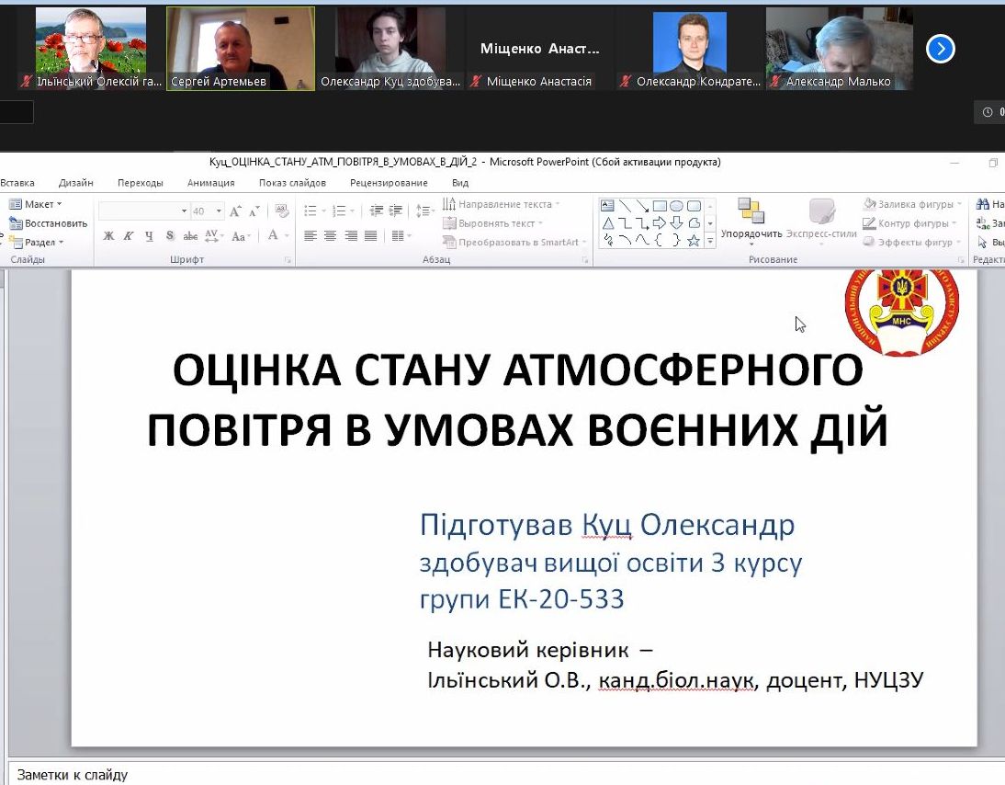Select the rectangle shape in shapes gallery
The image size is (1005, 785).
(660, 206)
